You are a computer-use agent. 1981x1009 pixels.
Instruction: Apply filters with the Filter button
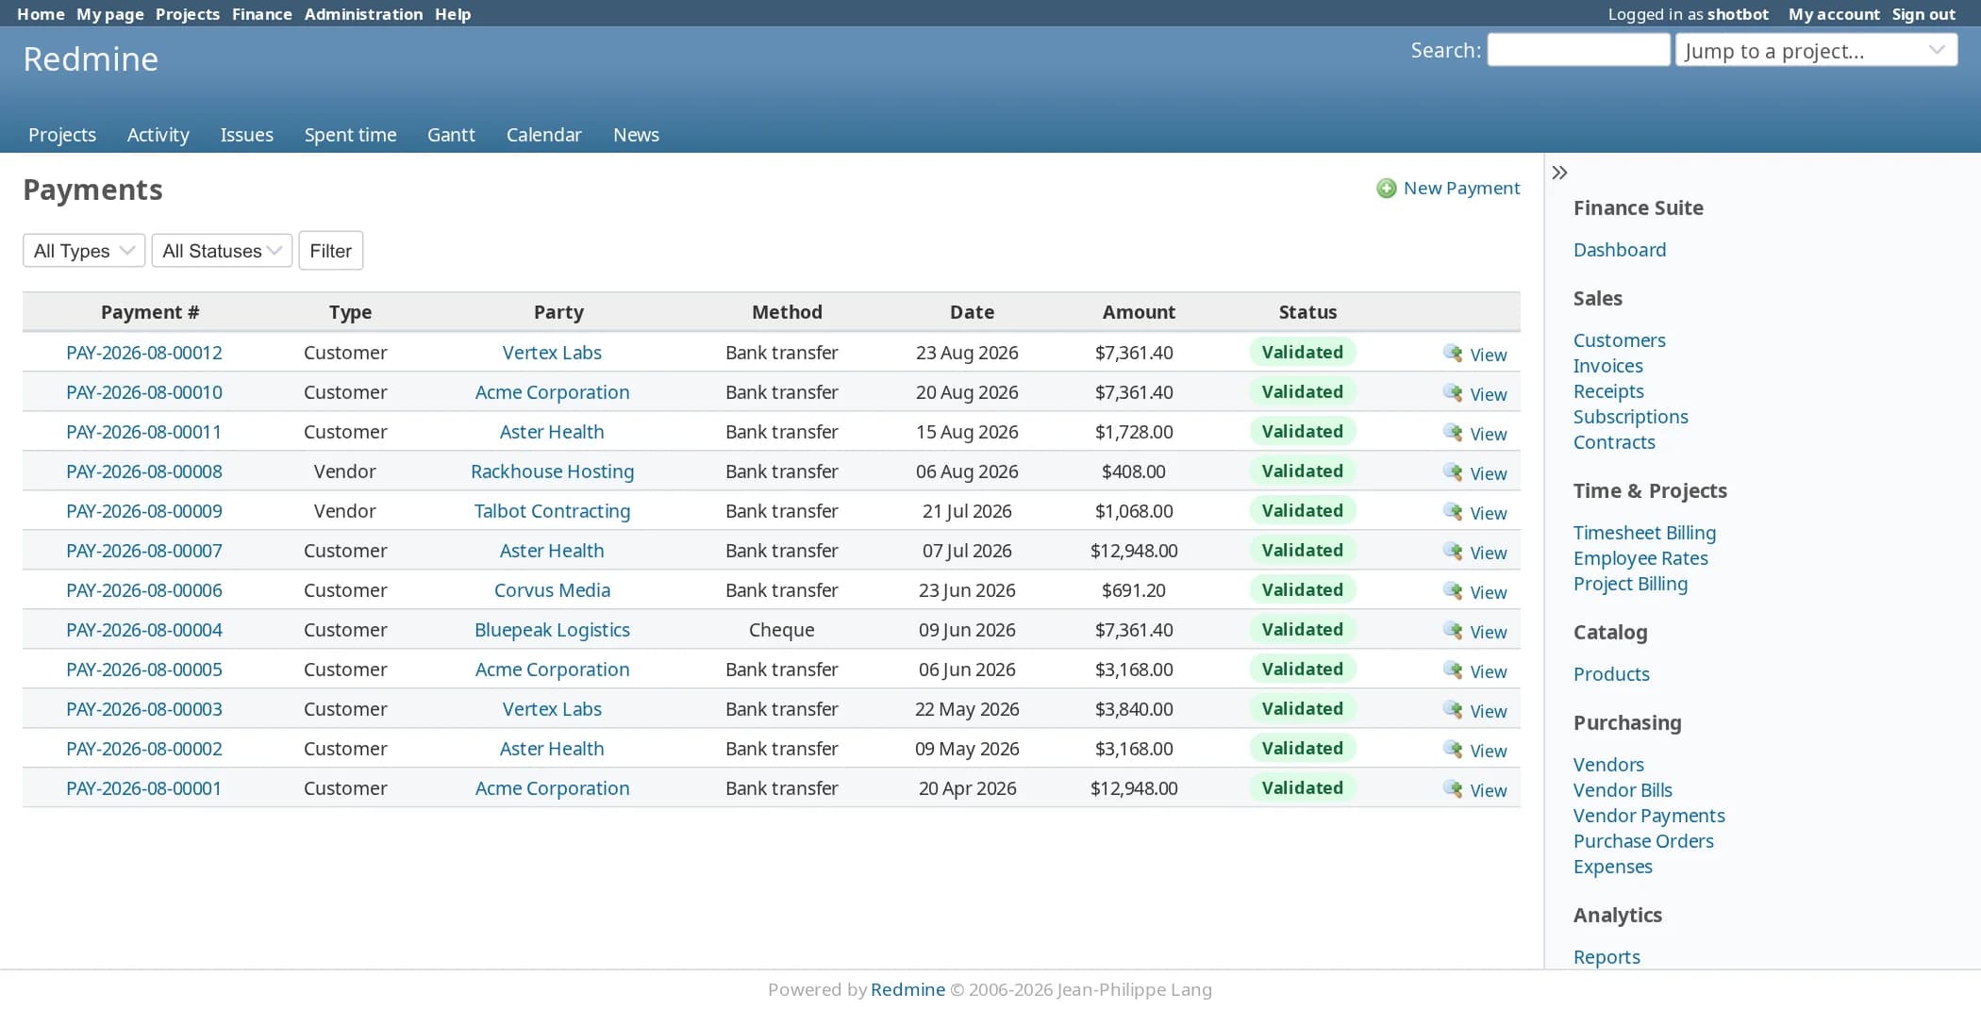[331, 251]
